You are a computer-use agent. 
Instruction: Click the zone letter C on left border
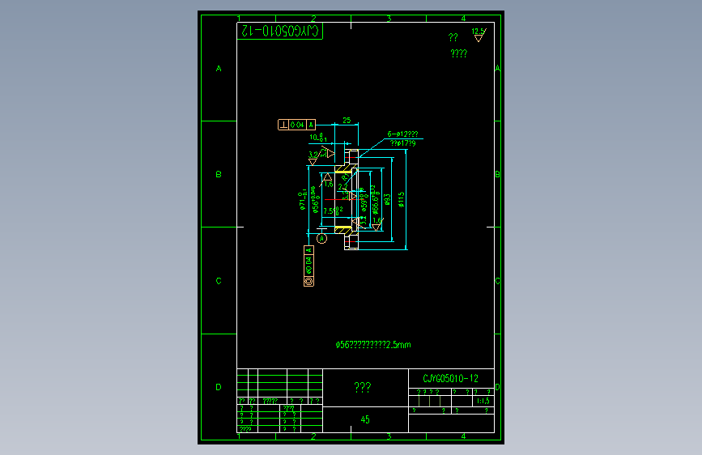pos(219,281)
